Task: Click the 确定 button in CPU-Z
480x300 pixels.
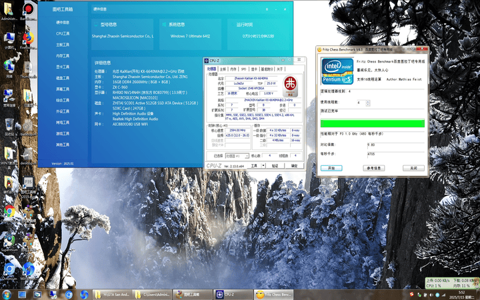Action: click(x=294, y=165)
